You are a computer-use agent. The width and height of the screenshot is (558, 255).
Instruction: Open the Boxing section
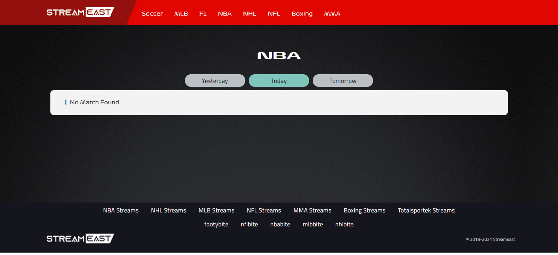click(x=302, y=13)
